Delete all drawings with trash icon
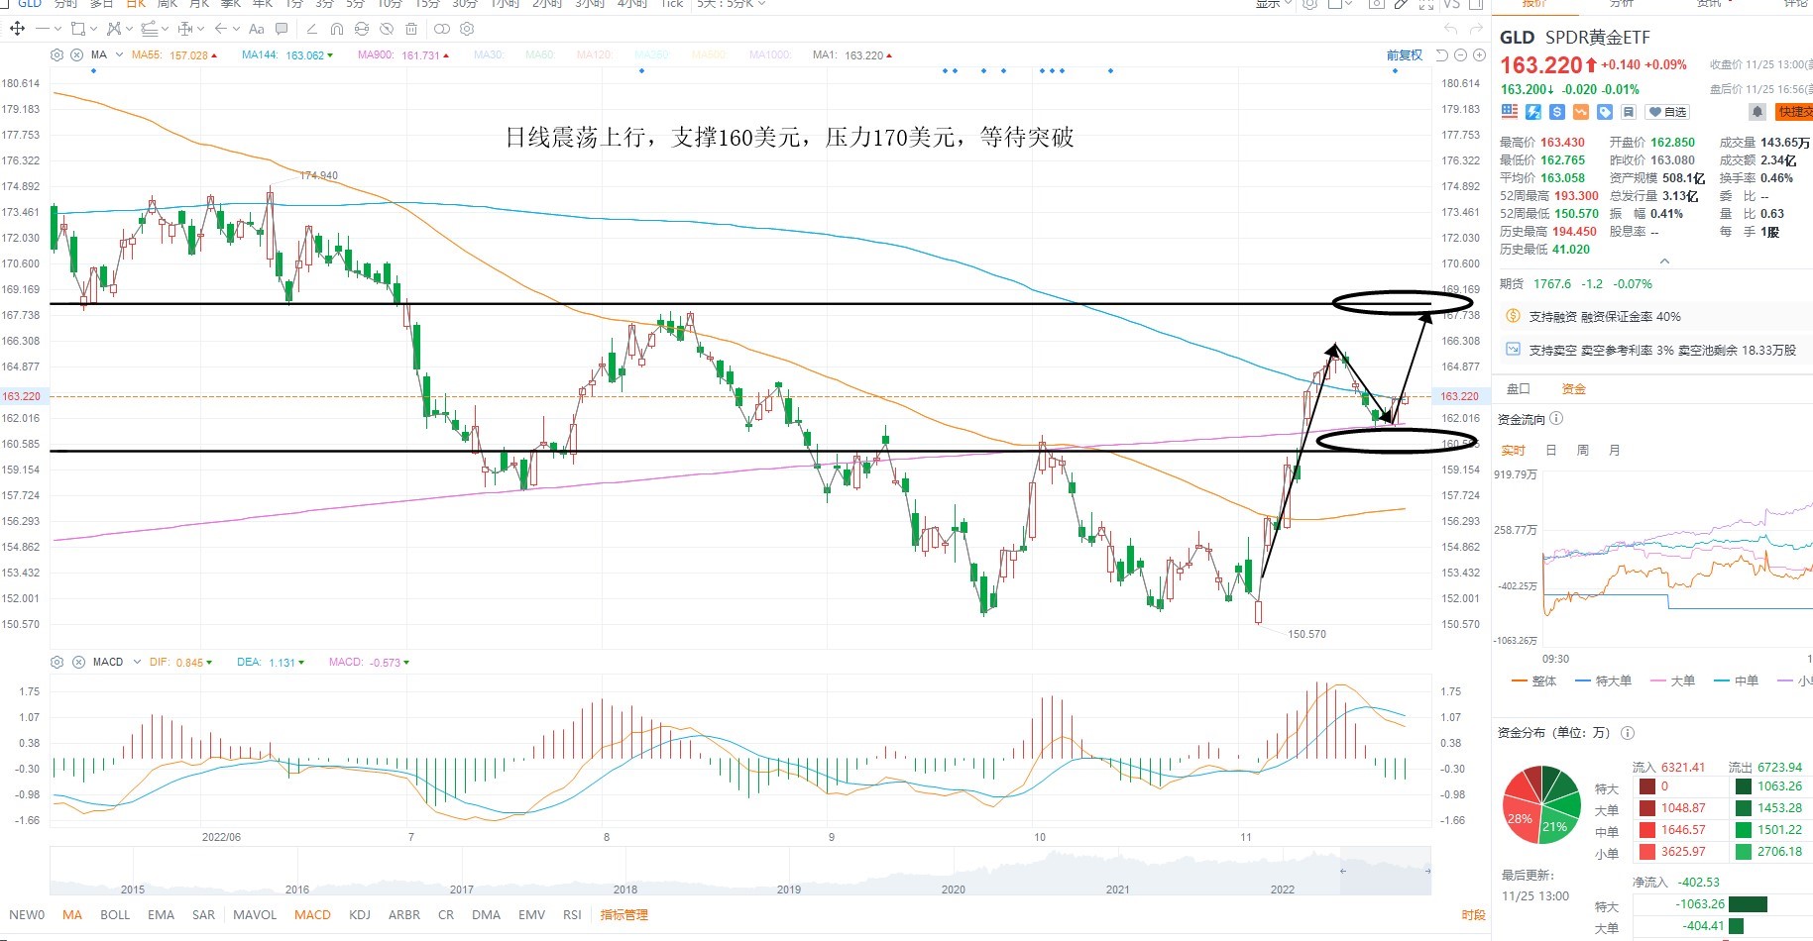The image size is (1813, 941). [411, 29]
